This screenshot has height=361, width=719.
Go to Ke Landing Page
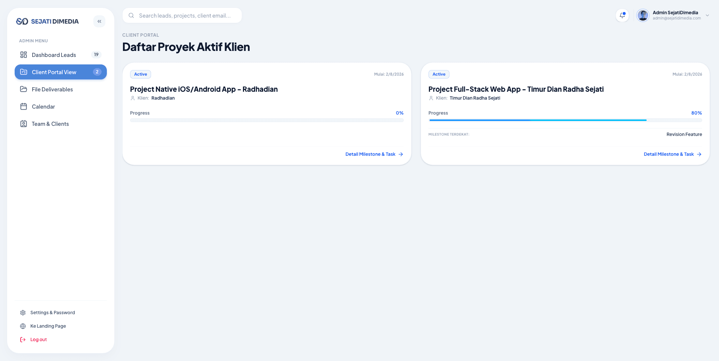pyautogui.click(x=61, y=326)
